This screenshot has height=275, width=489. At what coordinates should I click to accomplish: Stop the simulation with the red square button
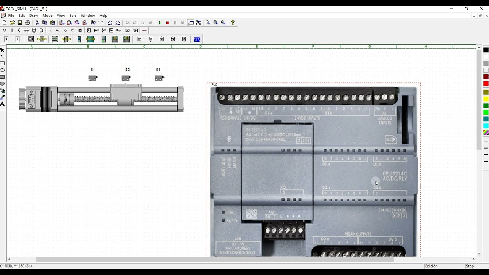click(x=167, y=23)
